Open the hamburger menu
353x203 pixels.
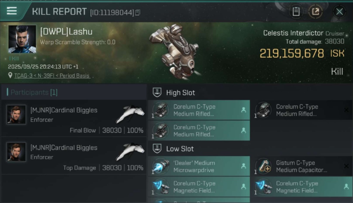(12, 11)
